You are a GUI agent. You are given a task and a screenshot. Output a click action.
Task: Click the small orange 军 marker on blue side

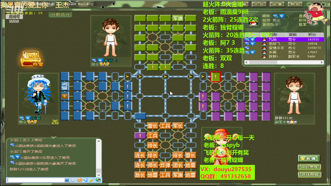coord(65,96)
